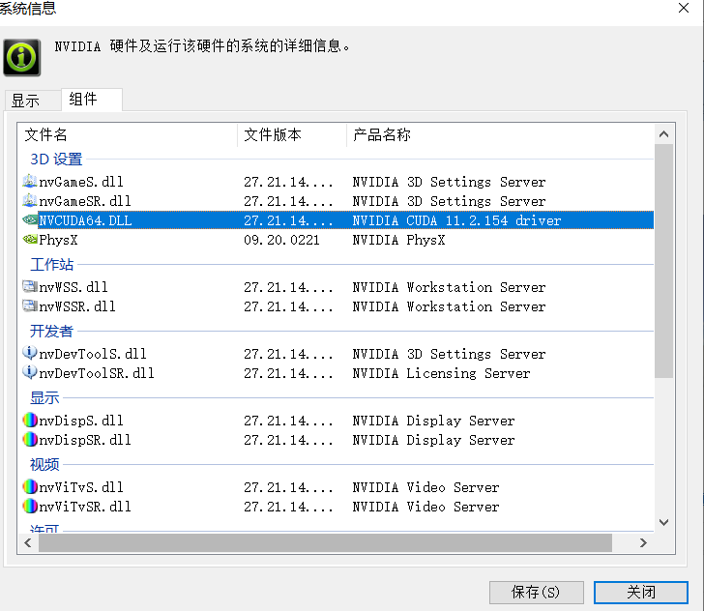
Task: Click the rainbow icon beside nvViTvSR.dll
Action: (30, 506)
